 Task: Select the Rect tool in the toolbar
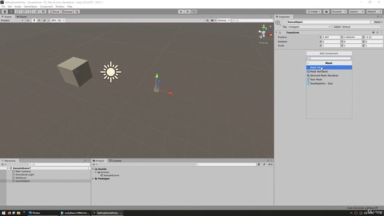(x=31, y=11)
